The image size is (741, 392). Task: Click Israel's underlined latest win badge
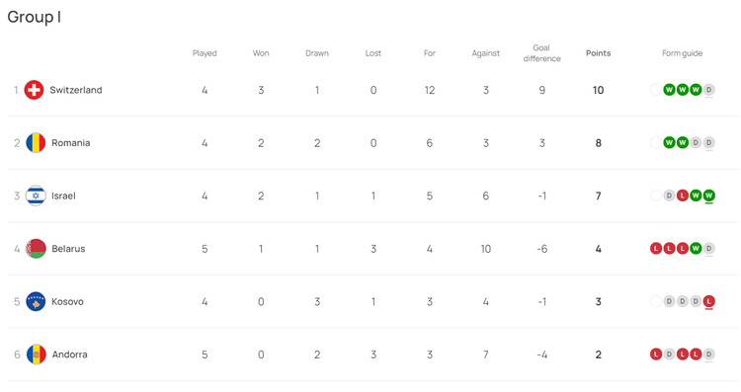708,196
